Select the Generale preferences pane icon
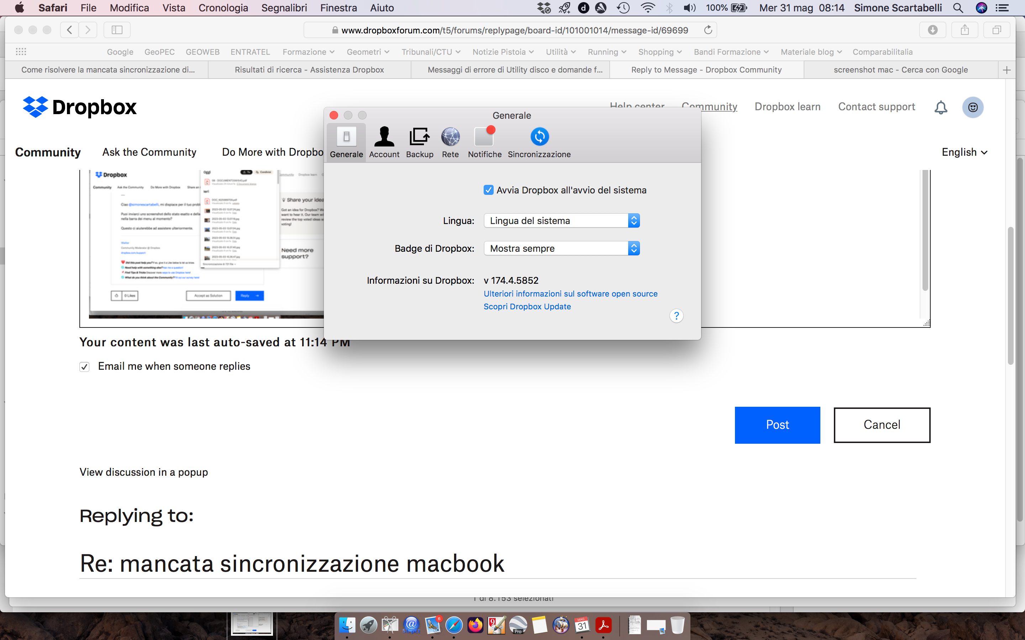Image resolution: width=1025 pixels, height=640 pixels. pos(346,143)
